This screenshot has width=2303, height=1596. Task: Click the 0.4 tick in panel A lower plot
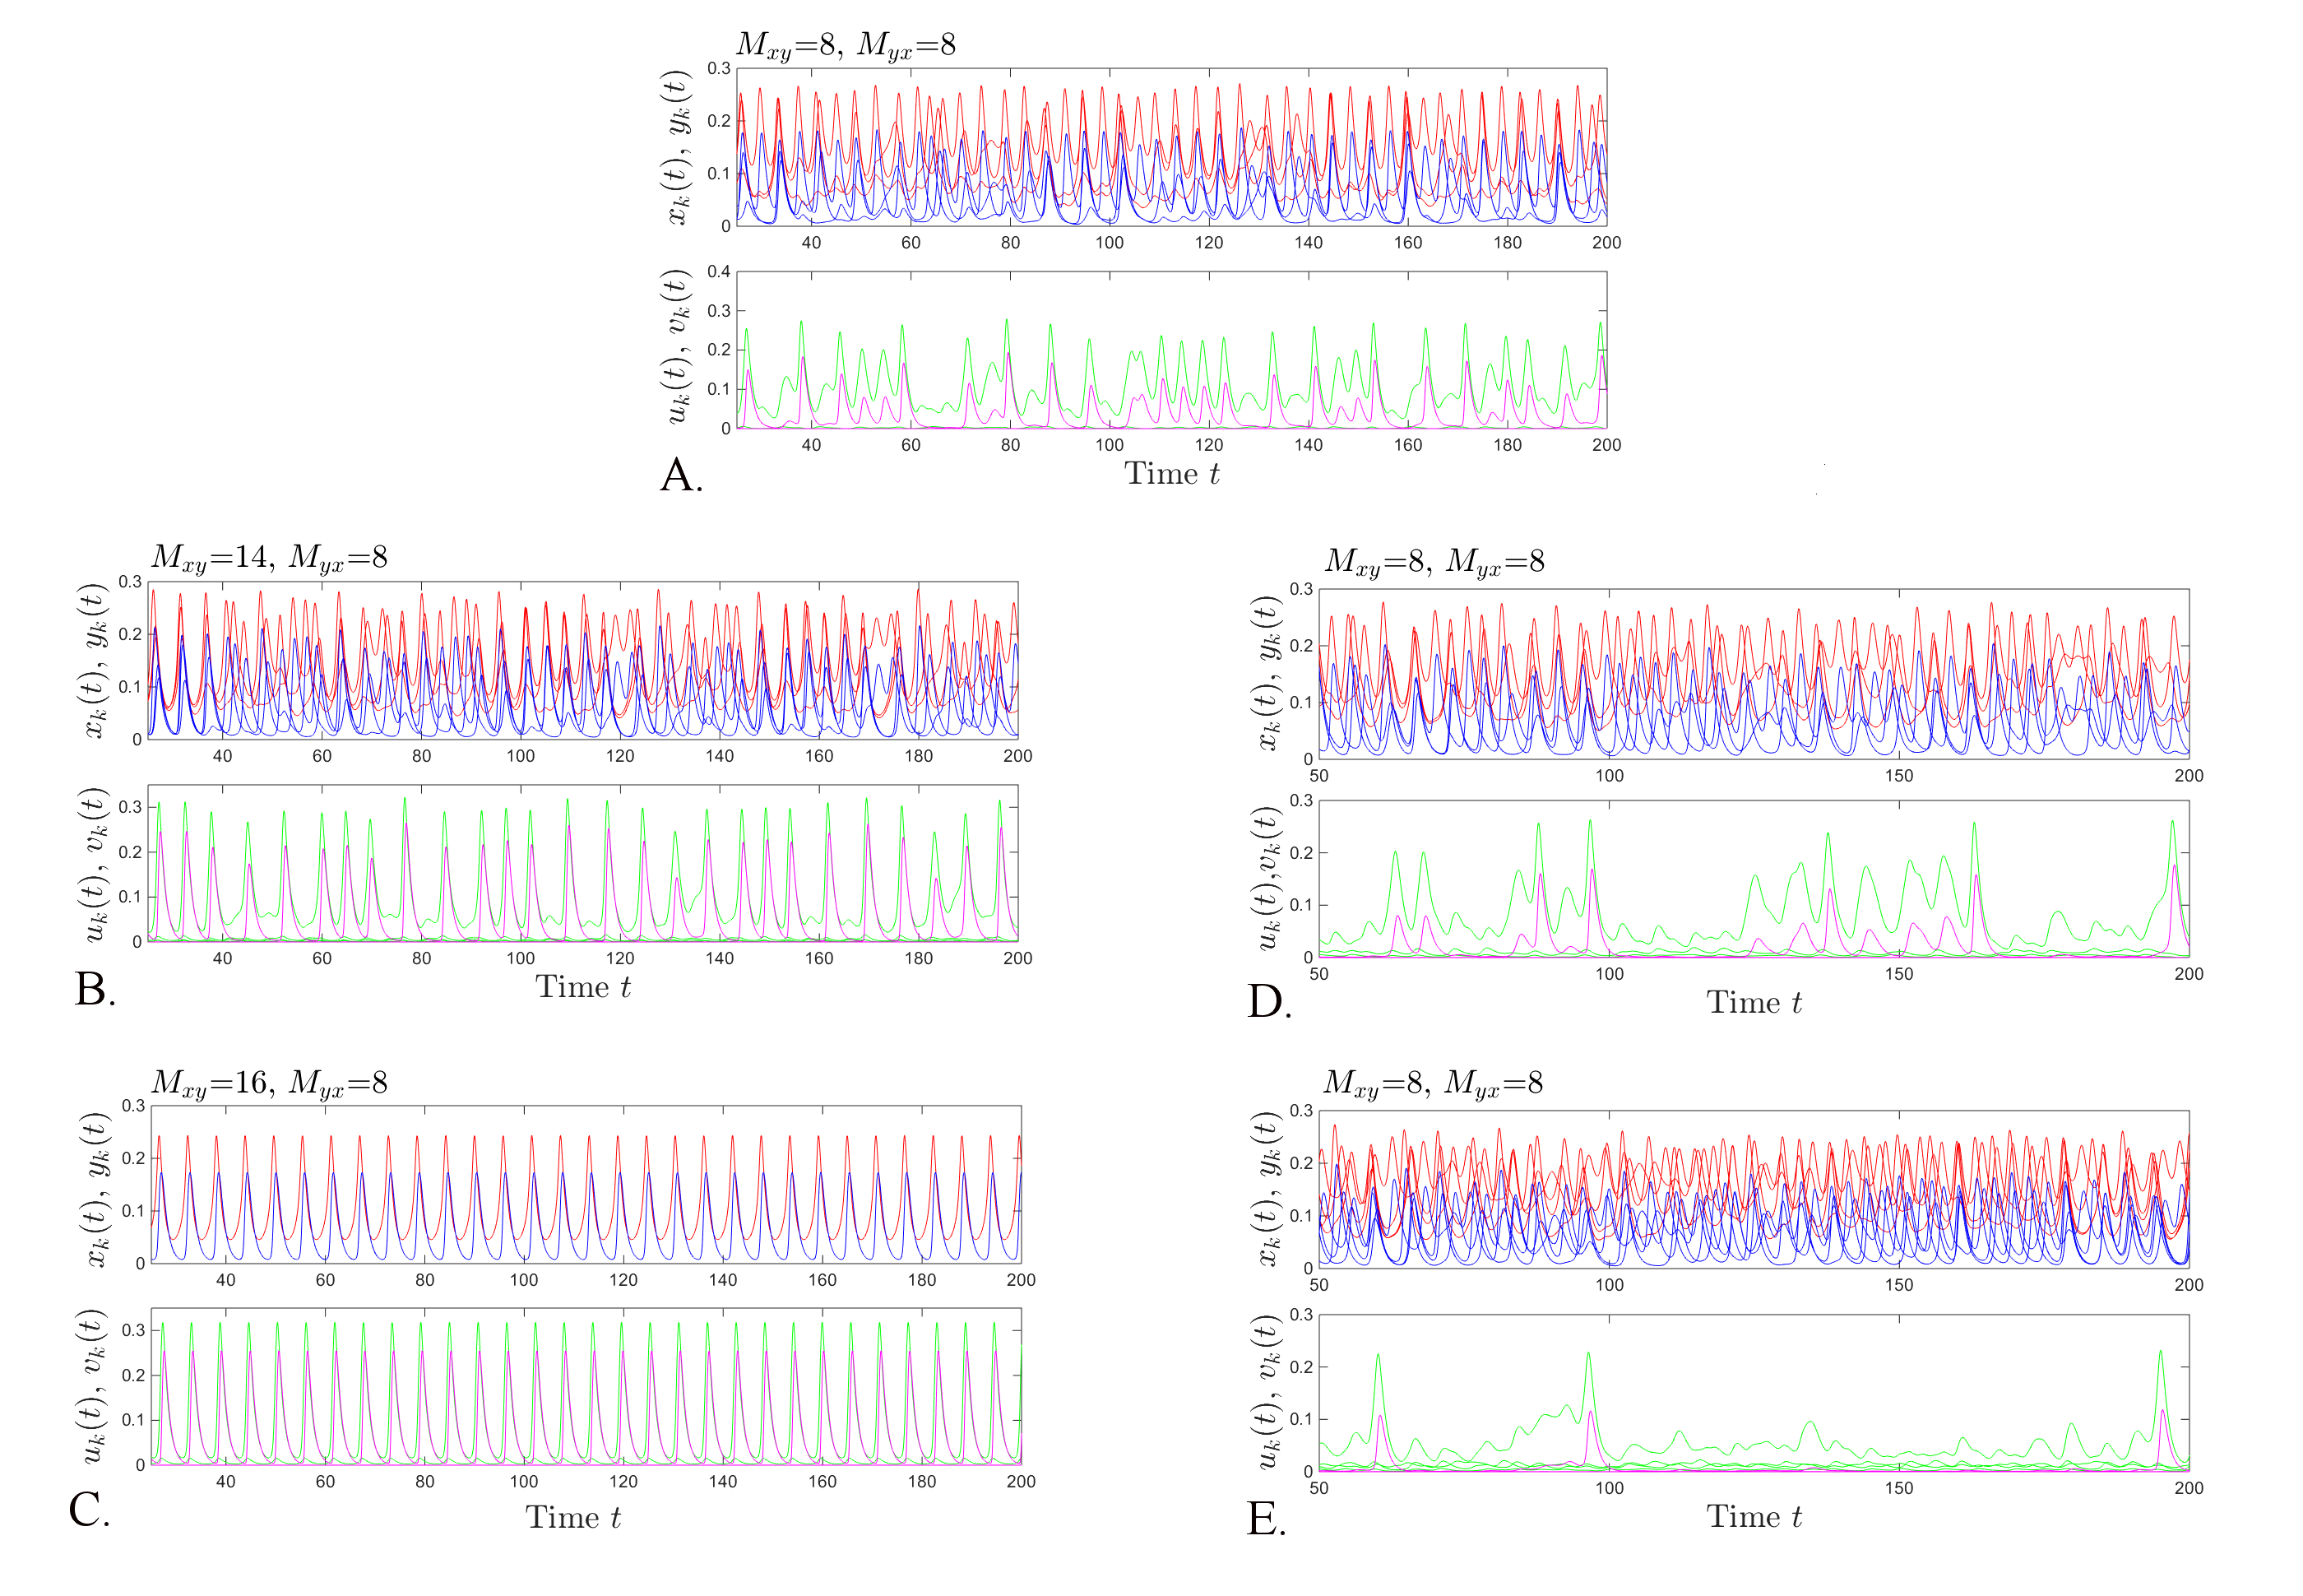[719, 272]
